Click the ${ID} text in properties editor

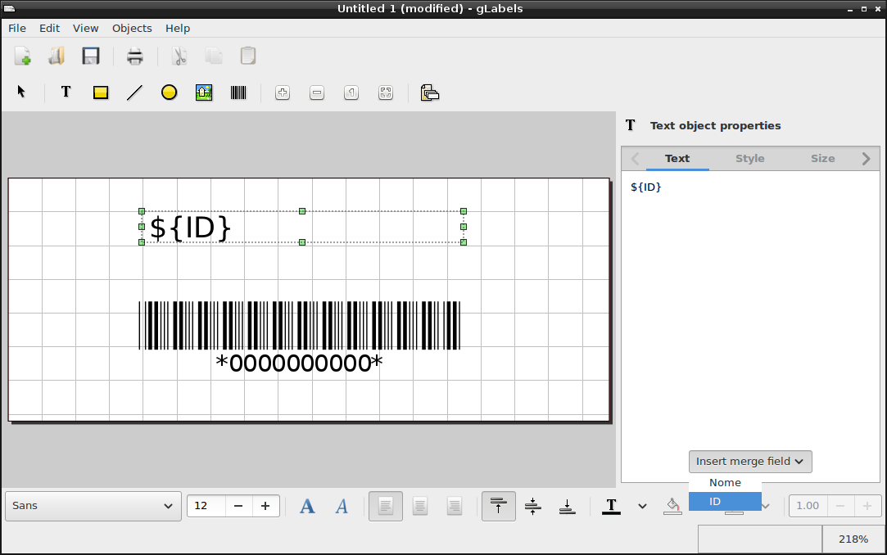click(x=645, y=187)
